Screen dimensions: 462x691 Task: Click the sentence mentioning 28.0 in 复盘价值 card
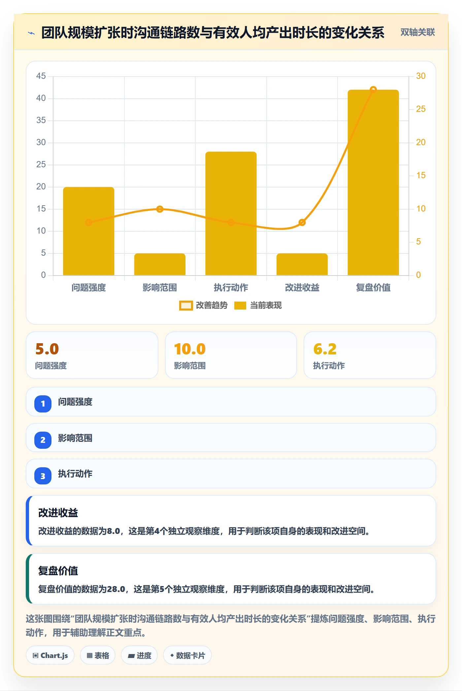tap(207, 589)
